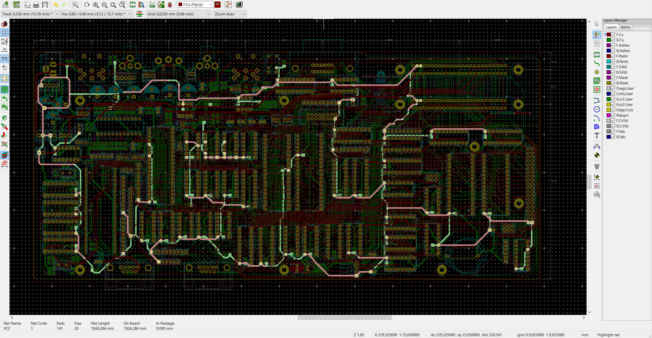This screenshot has height=338, width=652.
Task: Select the Route tracks tool
Action: pos(597,63)
